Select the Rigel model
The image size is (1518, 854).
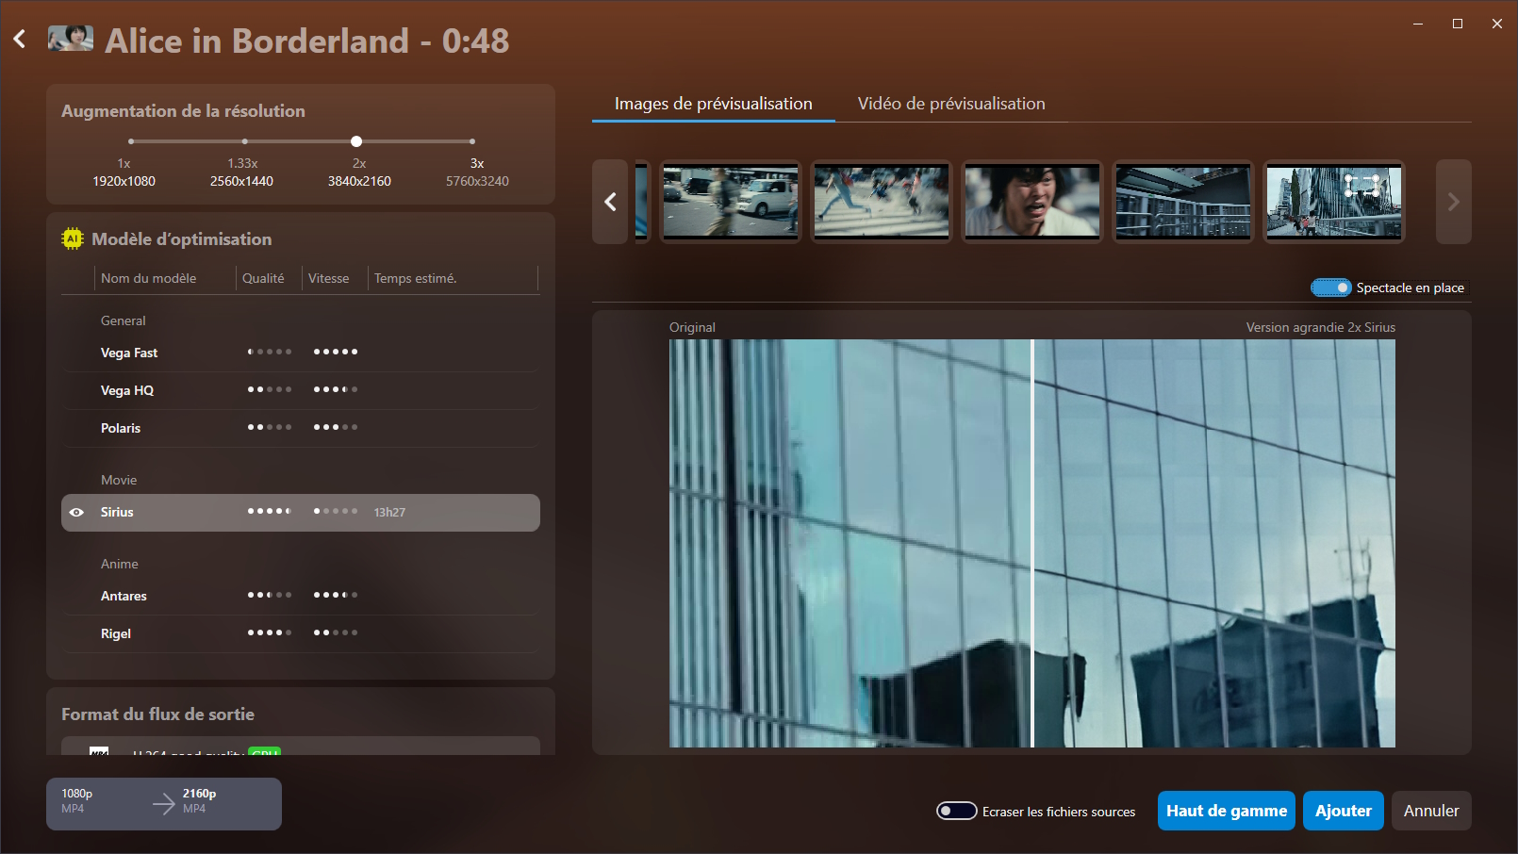(x=301, y=633)
